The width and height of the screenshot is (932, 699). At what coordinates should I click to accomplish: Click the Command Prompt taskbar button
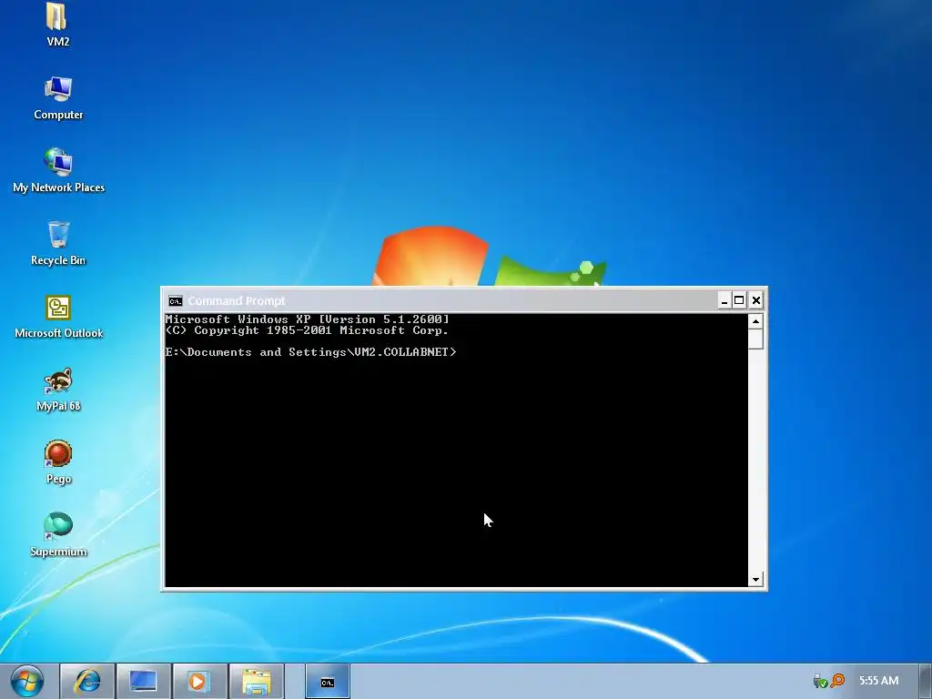[328, 681]
